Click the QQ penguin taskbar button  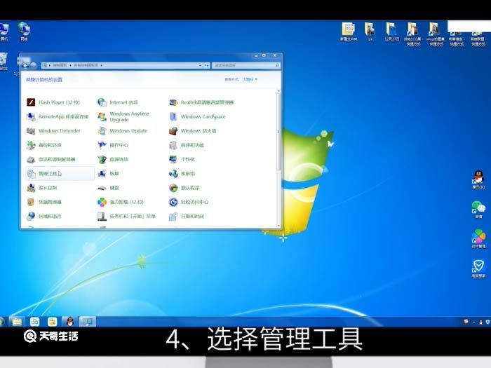(70, 322)
